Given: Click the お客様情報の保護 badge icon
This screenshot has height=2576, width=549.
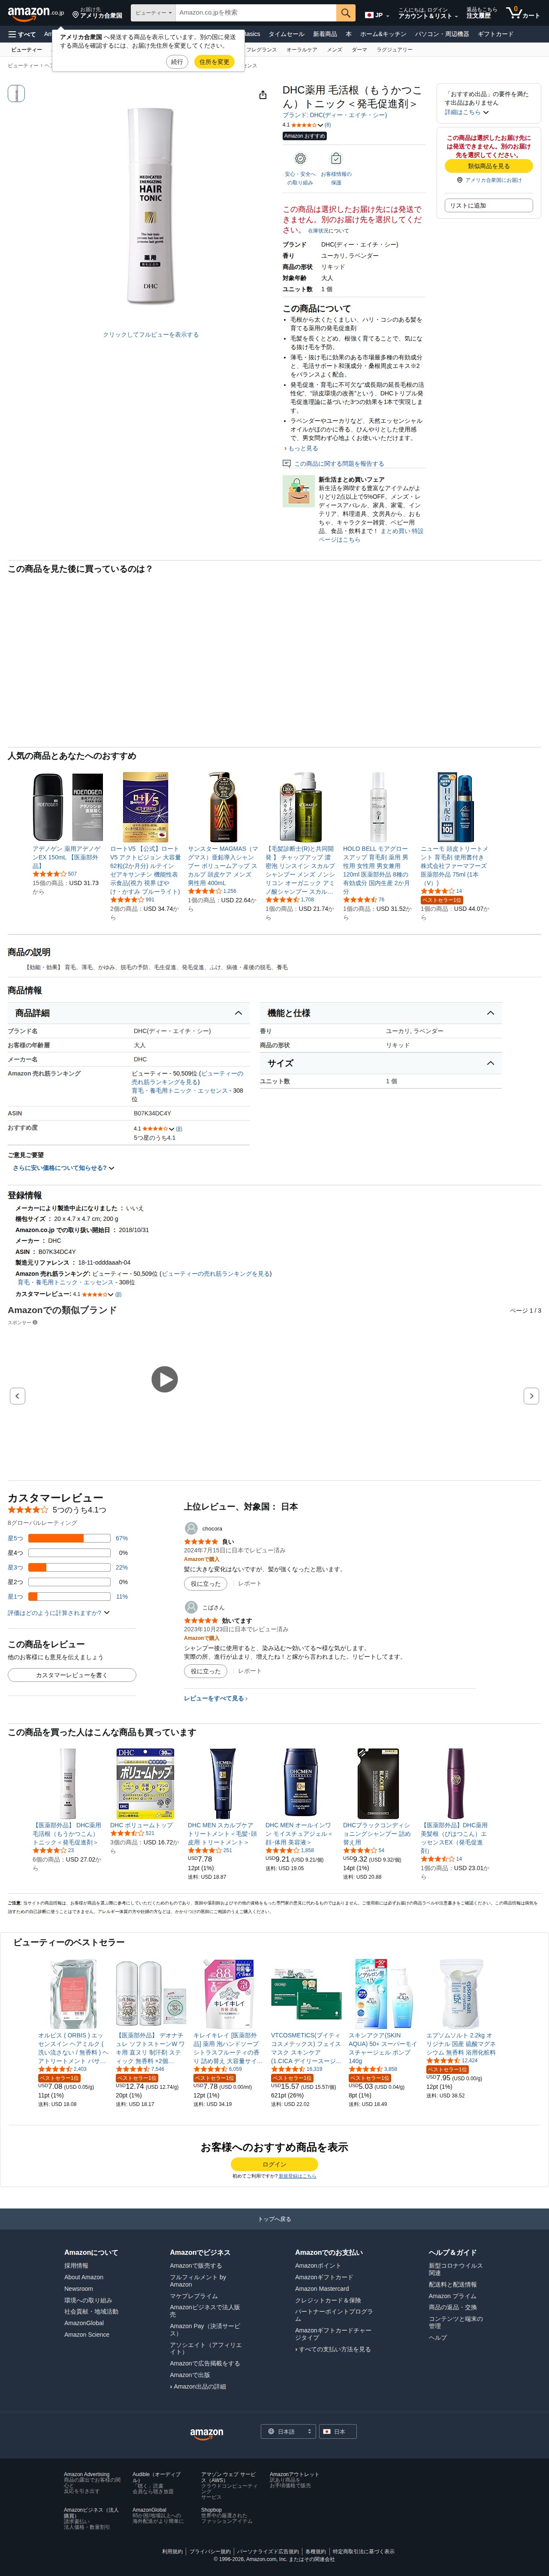Looking at the screenshot, I should click(x=336, y=159).
